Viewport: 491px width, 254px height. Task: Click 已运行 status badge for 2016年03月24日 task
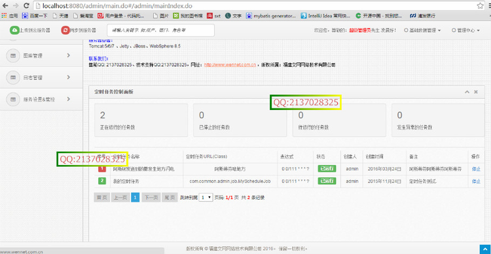tap(327, 169)
